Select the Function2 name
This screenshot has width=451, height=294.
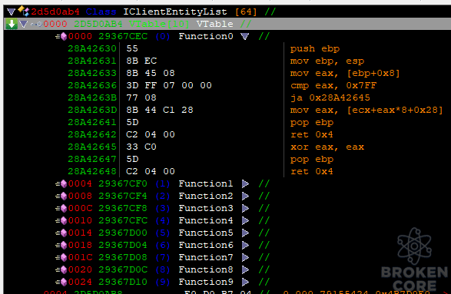click(x=206, y=196)
